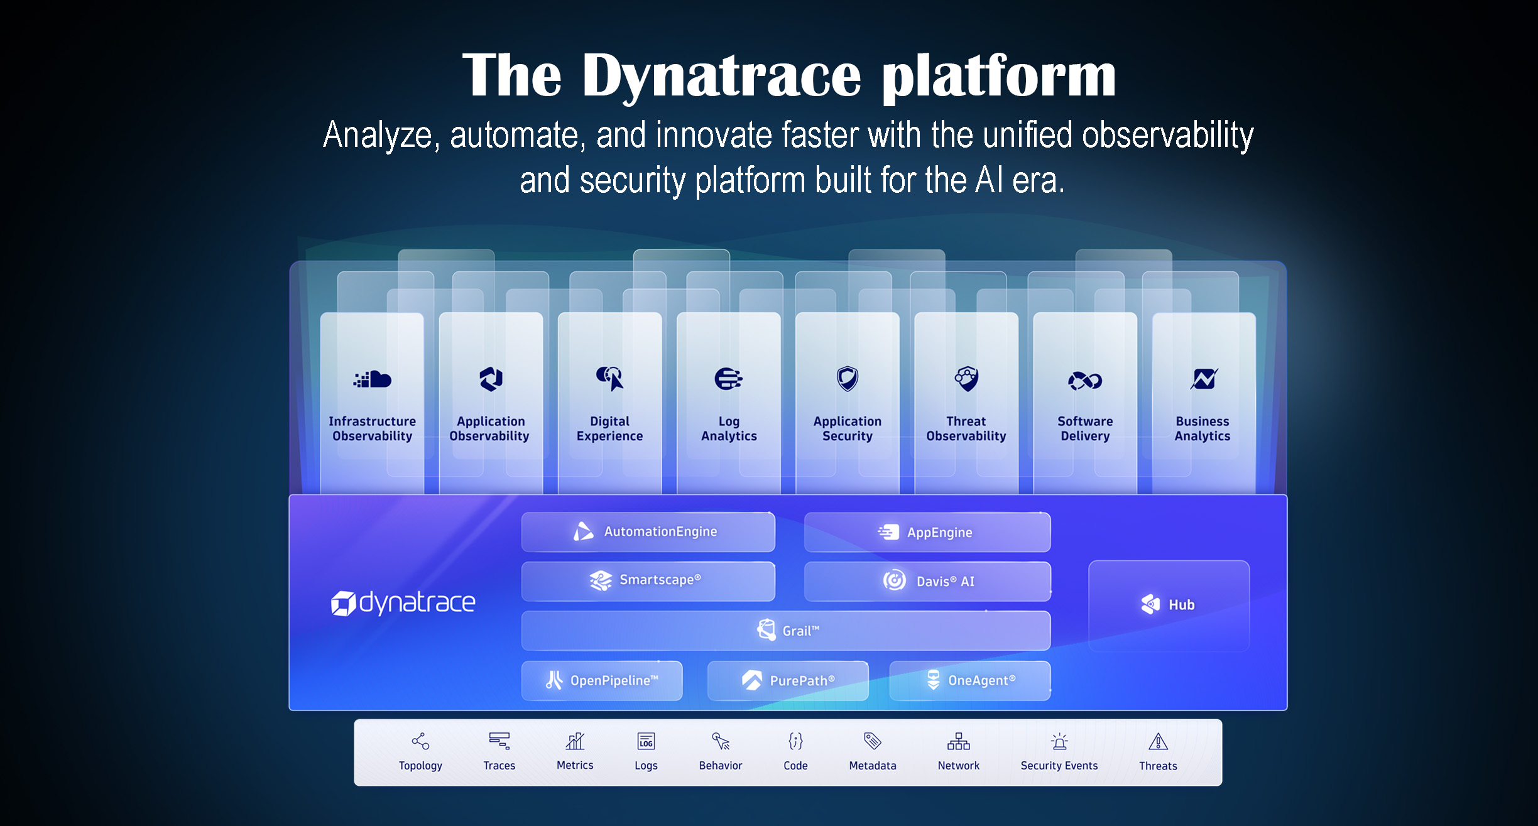Click the Smartscape icon
The image size is (1538, 826).
tap(601, 580)
